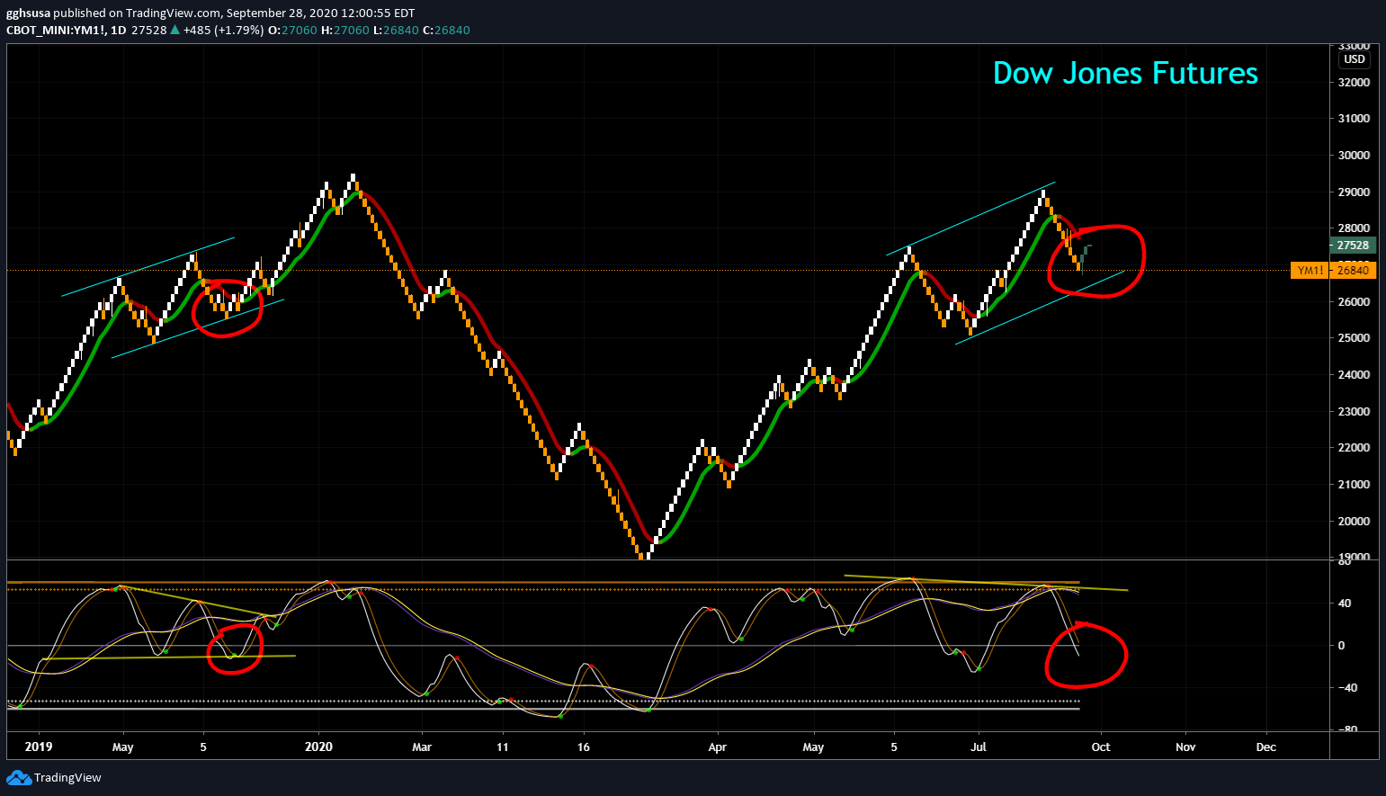Click the 21000 price axis label
The image size is (1386, 796).
1355,484
